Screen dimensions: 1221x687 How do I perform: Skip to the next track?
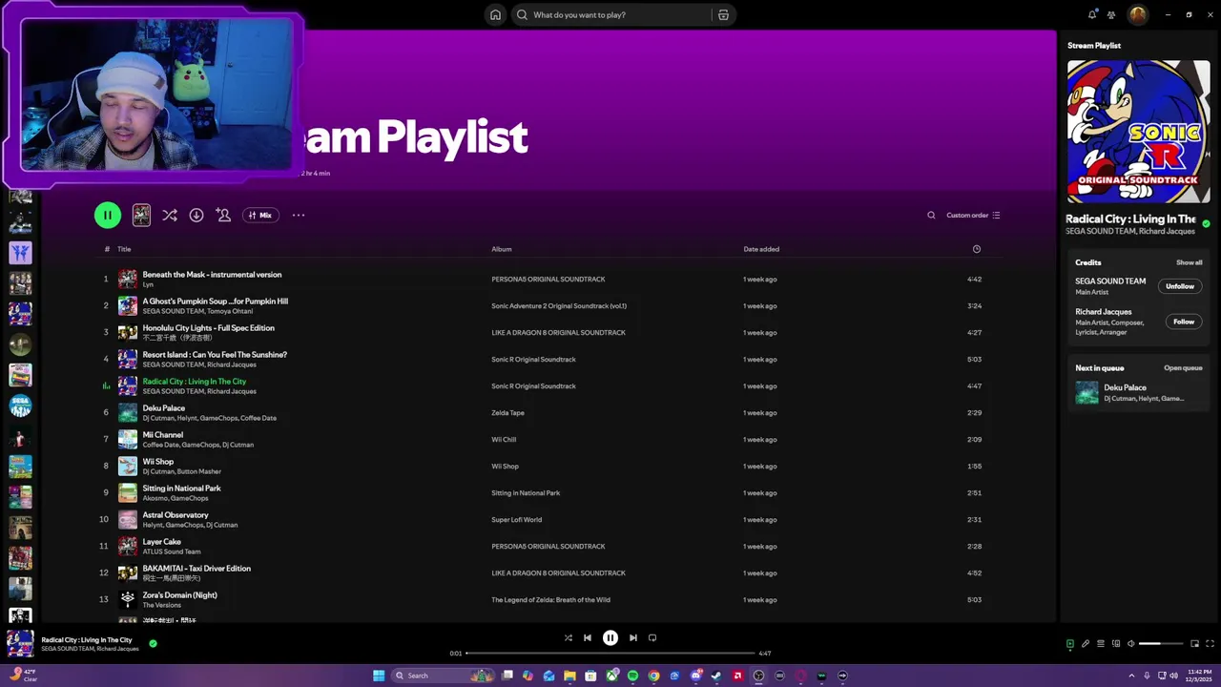pos(632,638)
